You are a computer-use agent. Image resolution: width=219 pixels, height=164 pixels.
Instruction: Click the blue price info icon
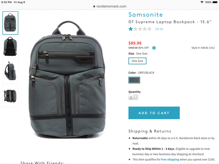click(x=154, y=48)
